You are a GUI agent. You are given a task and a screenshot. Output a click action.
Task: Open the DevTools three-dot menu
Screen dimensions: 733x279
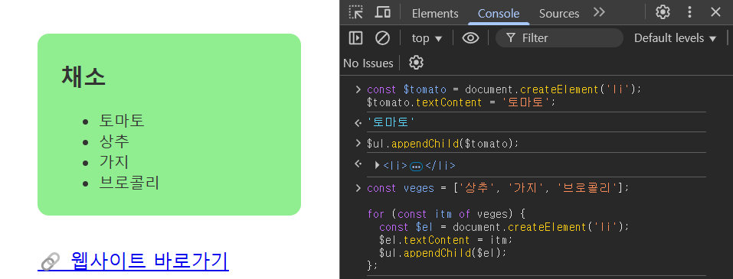tap(689, 12)
